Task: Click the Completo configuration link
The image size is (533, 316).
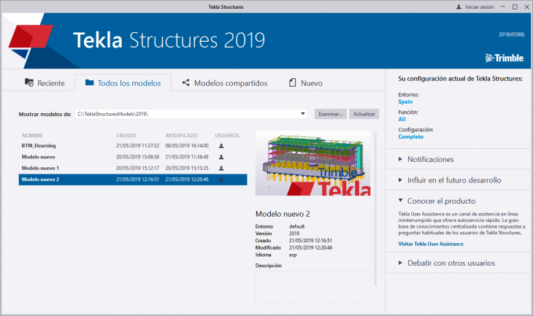Action: pos(410,136)
